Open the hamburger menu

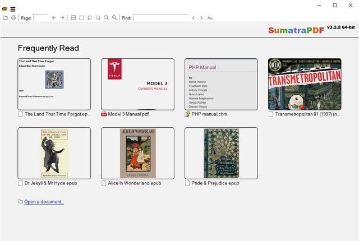coord(13,9)
